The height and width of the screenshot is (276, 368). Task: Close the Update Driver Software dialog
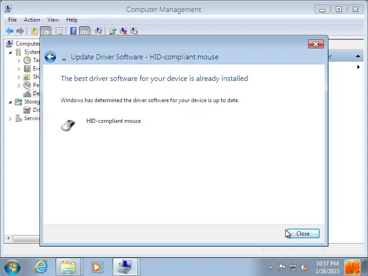pyautogui.click(x=303, y=234)
